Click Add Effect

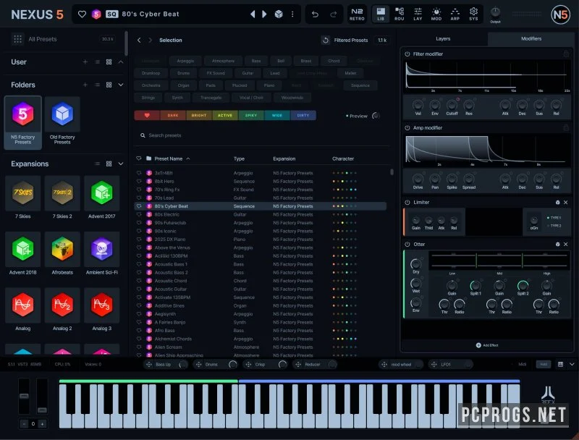tap(487, 345)
